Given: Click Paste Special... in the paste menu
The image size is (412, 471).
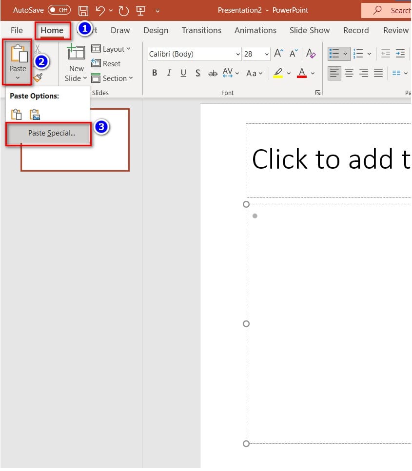Looking at the screenshot, I should pyautogui.click(x=48, y=133).
